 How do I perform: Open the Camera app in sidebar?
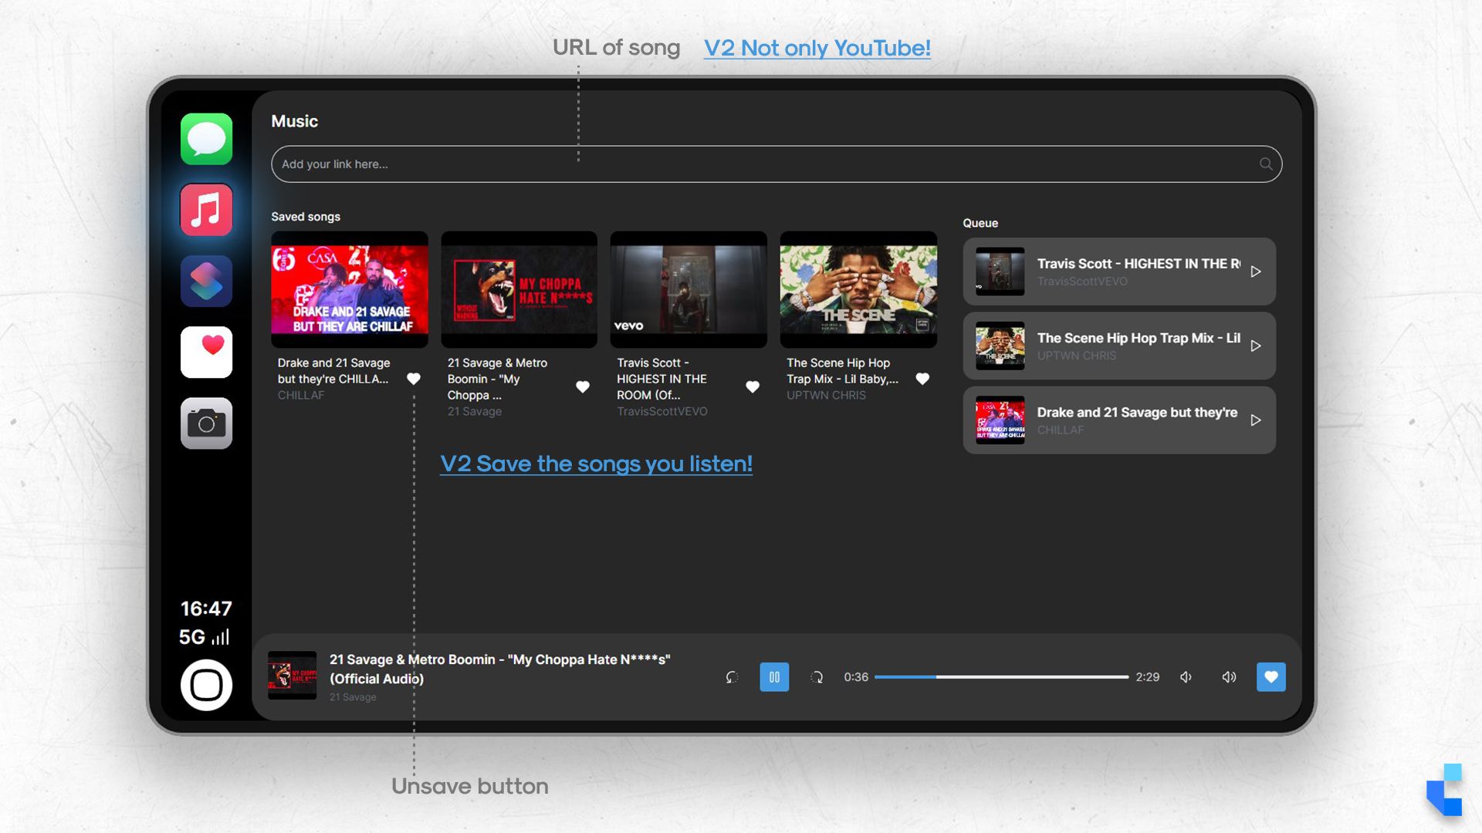point(206,423)
